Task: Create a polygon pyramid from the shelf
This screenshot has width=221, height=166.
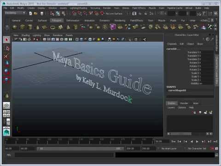Action: tap(68, 27)
